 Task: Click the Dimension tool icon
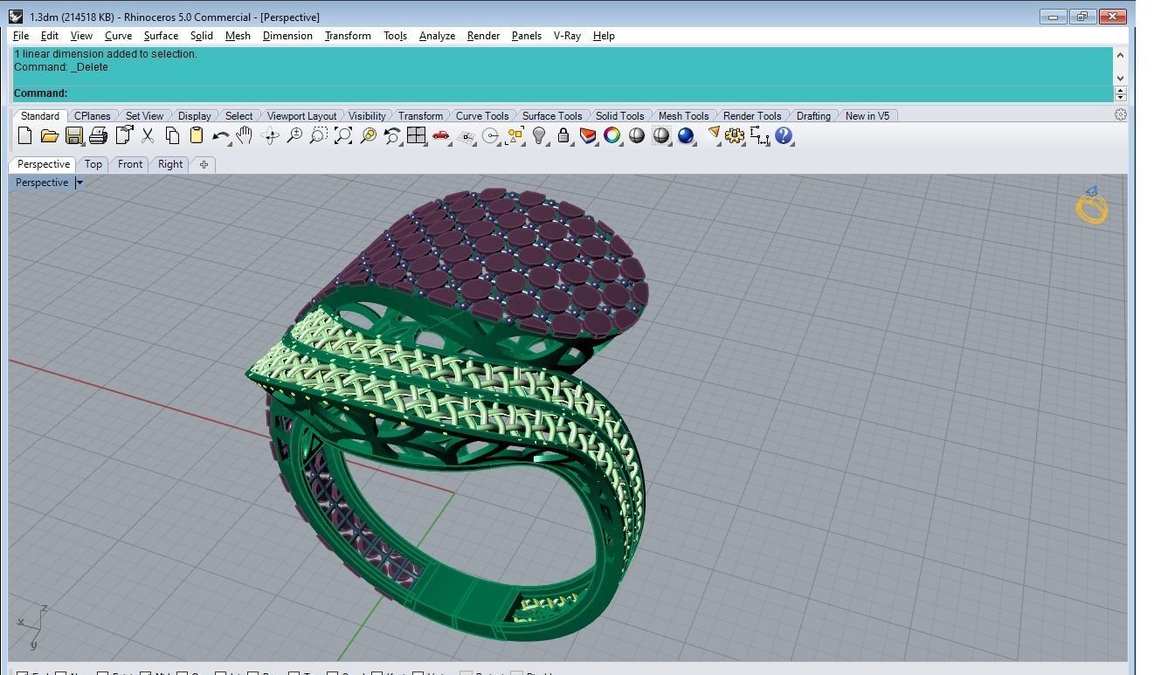point(759,135)
